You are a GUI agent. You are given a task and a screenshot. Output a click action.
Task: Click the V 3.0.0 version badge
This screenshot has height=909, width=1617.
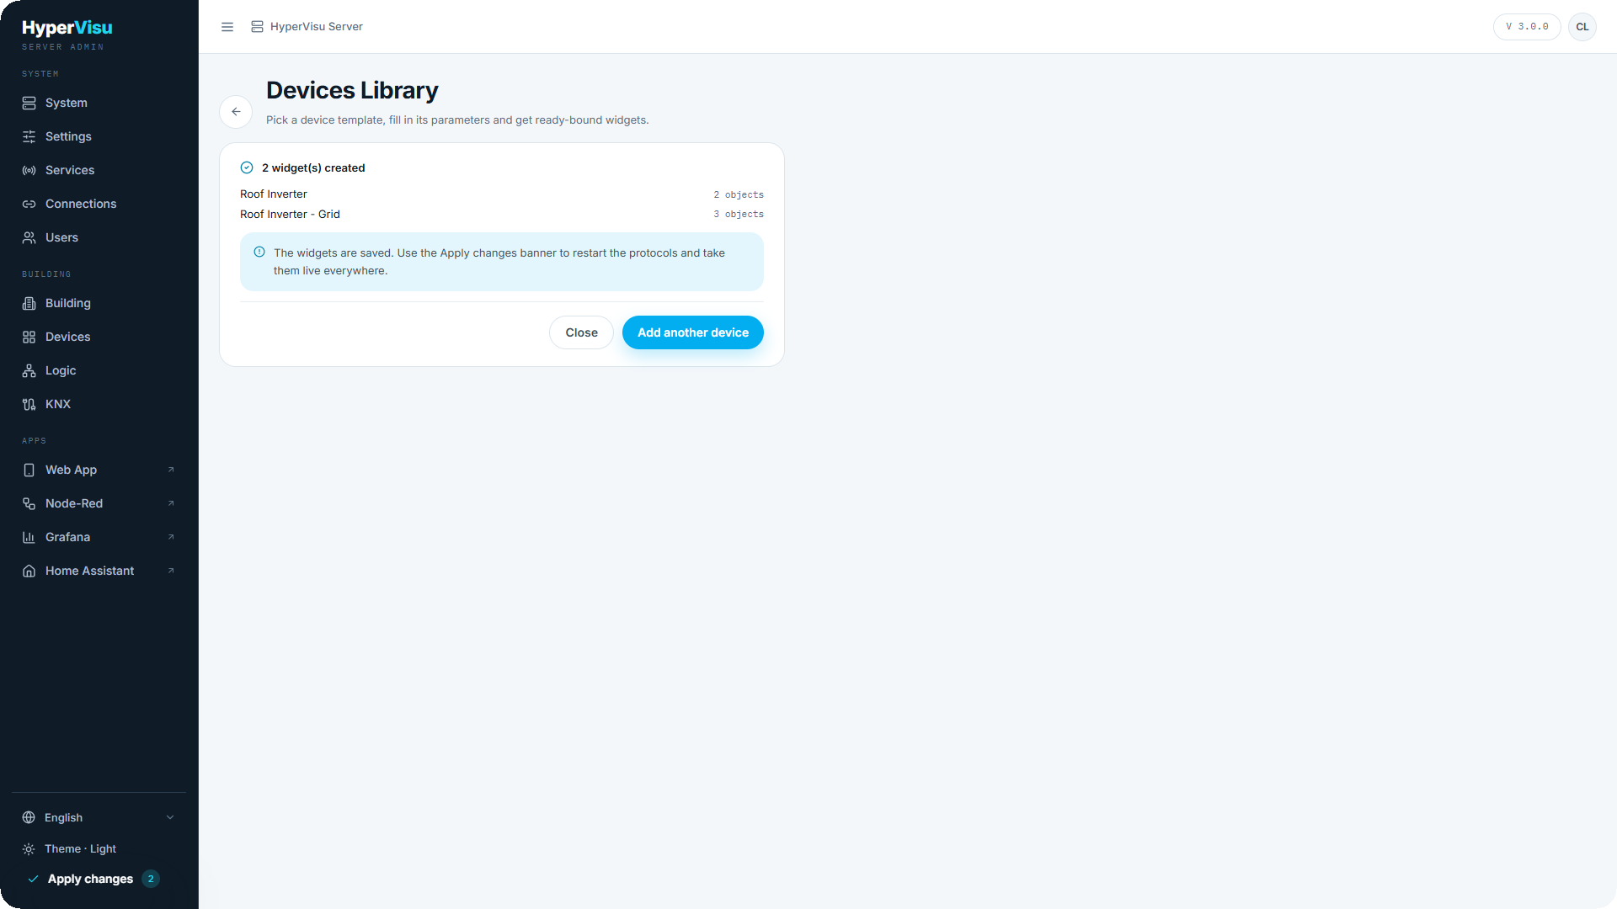pyautogui.click(x=1527, y=27)
